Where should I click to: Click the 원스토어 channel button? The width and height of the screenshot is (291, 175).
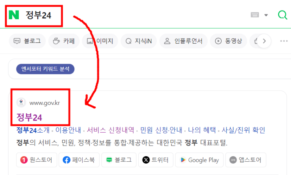tap(36, 160)
